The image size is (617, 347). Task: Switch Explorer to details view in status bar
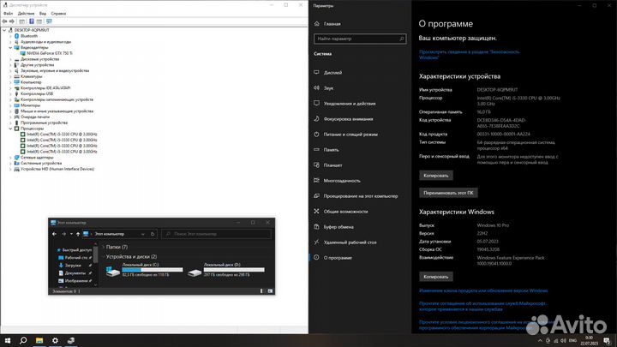[261, 291]
